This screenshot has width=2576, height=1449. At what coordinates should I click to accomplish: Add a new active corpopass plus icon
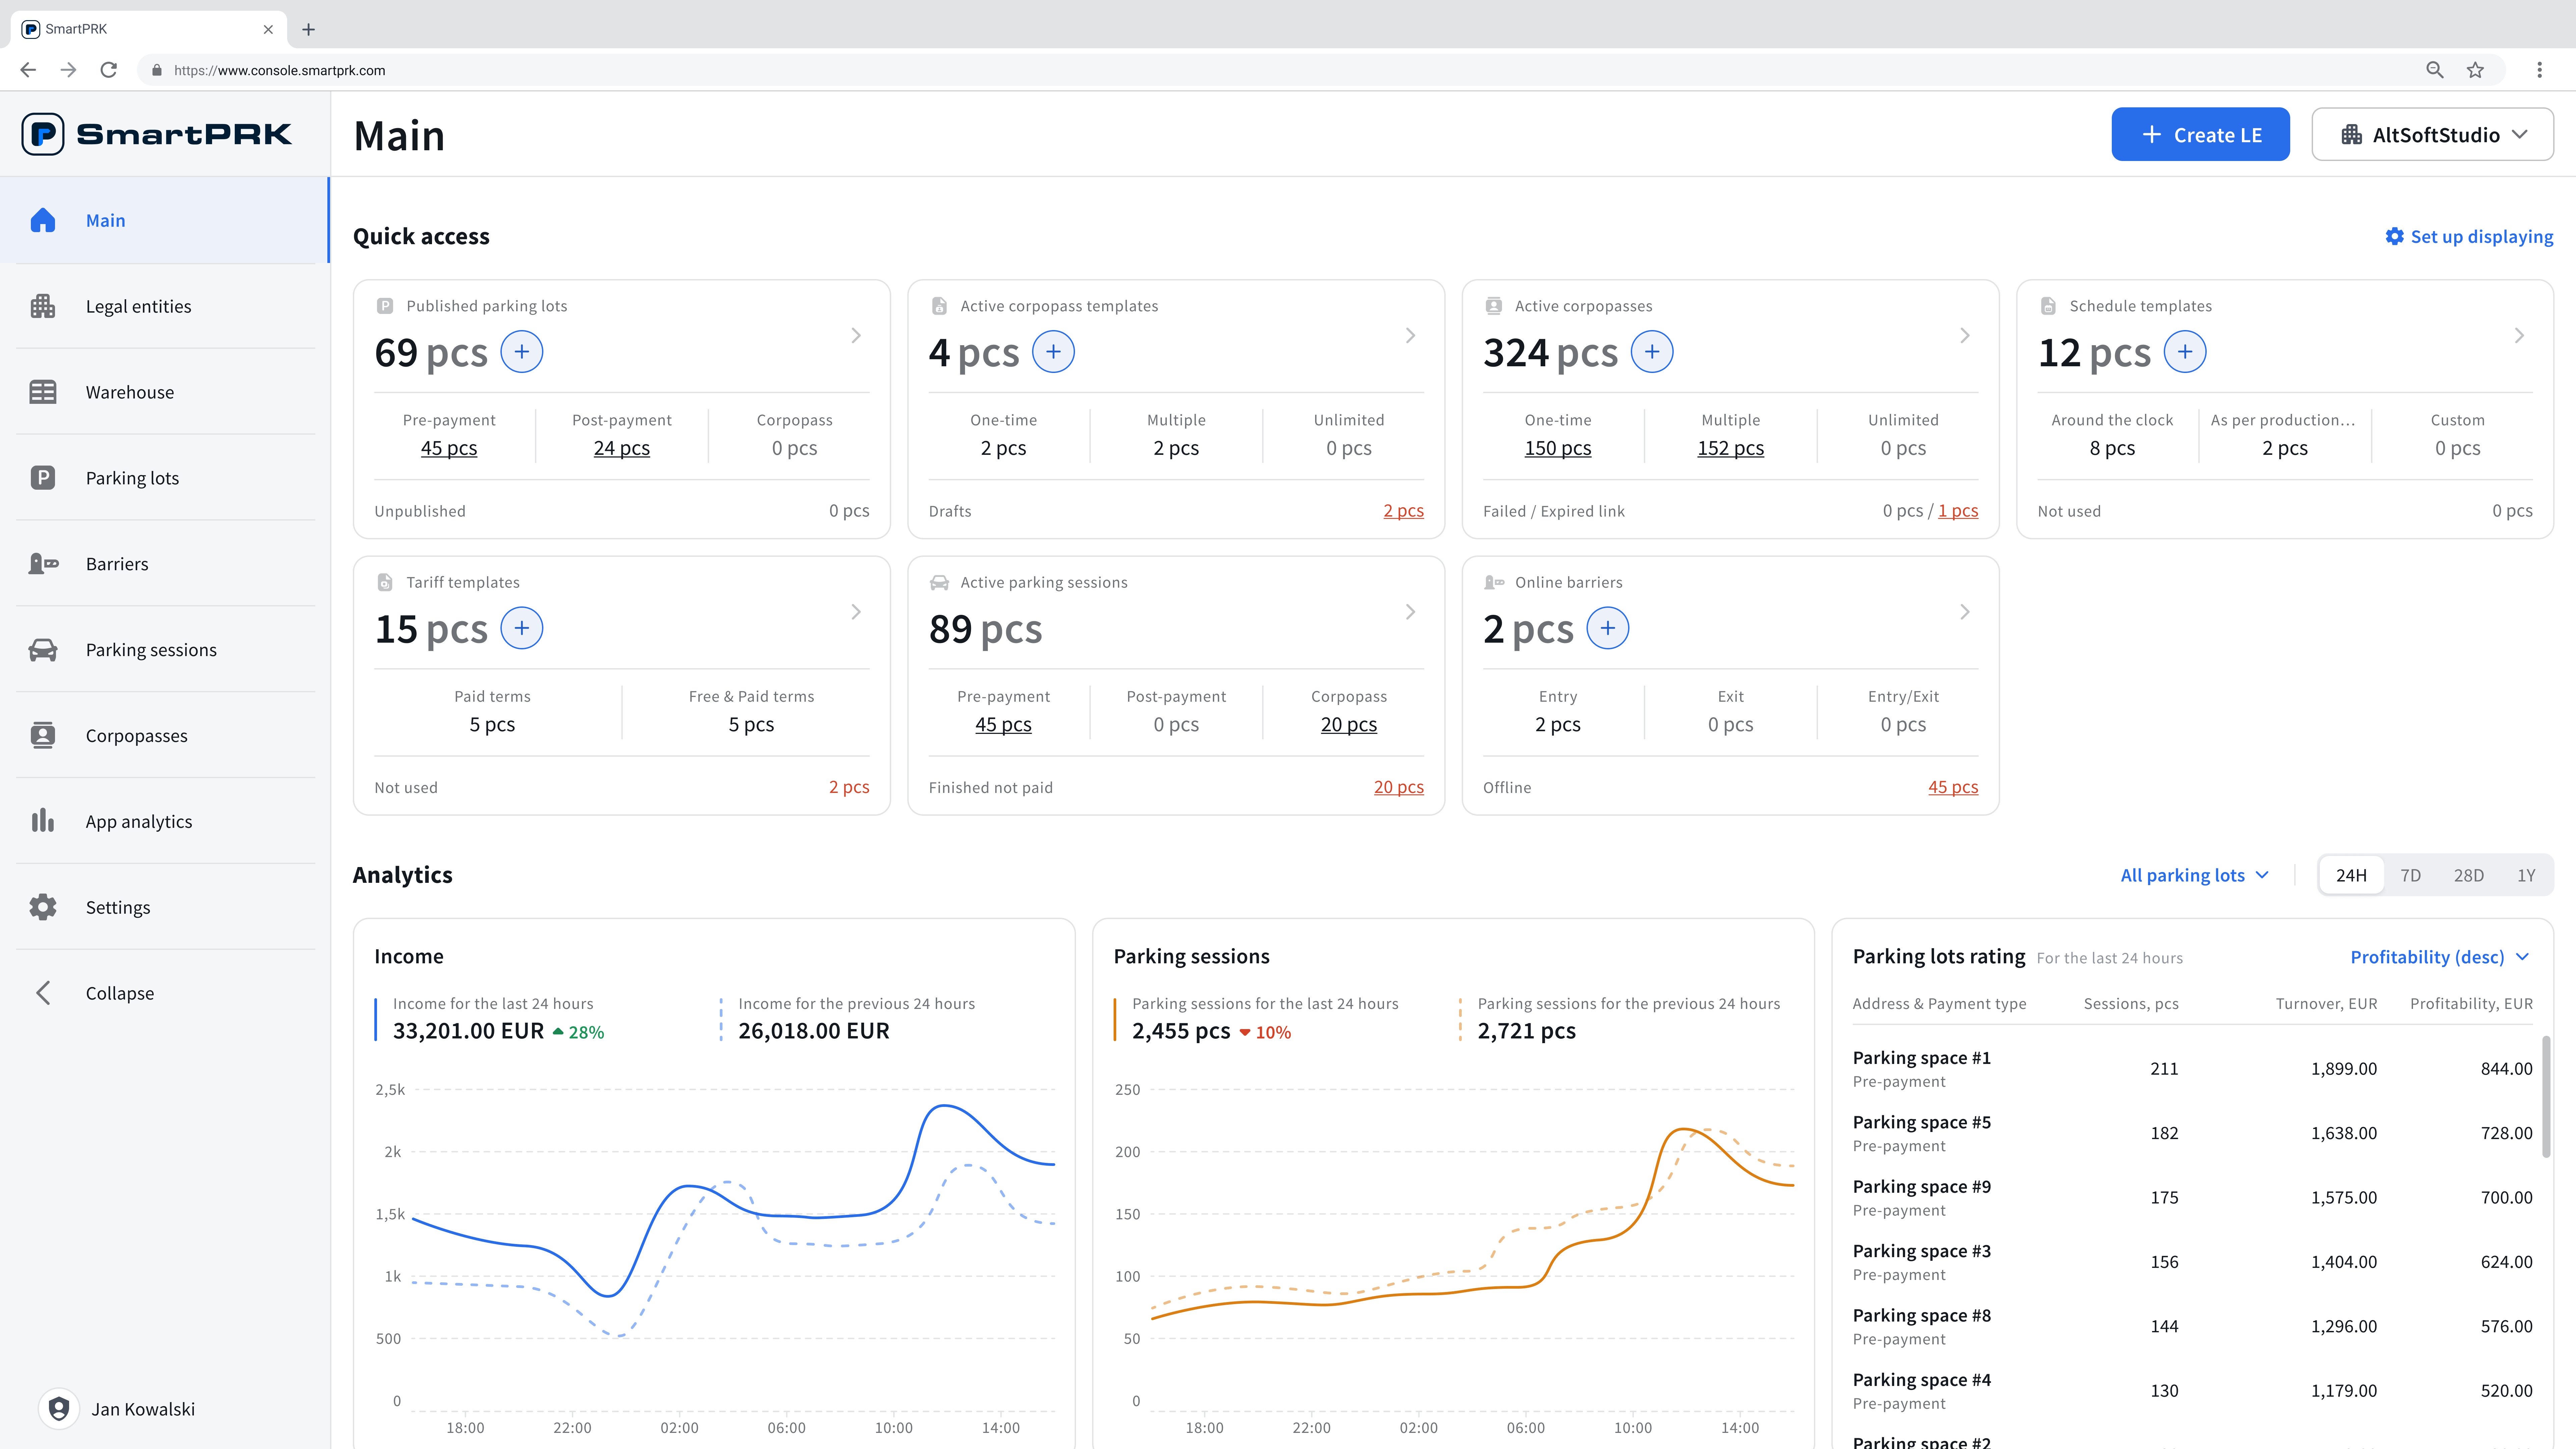coord(1652,352)
